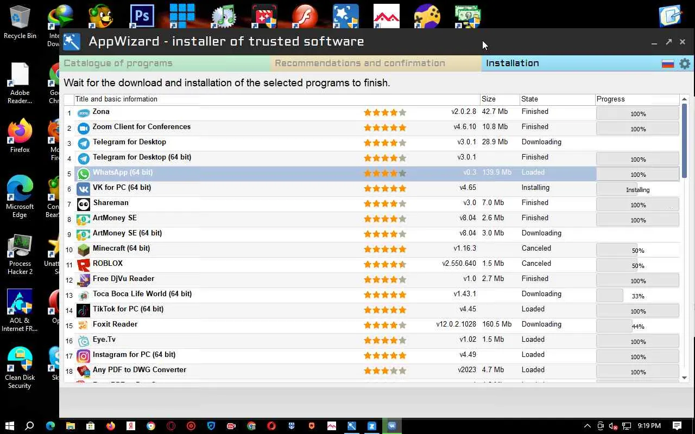
Task: Click the Minecraft (64 bit) block icon
Action: tap(83, 250)
